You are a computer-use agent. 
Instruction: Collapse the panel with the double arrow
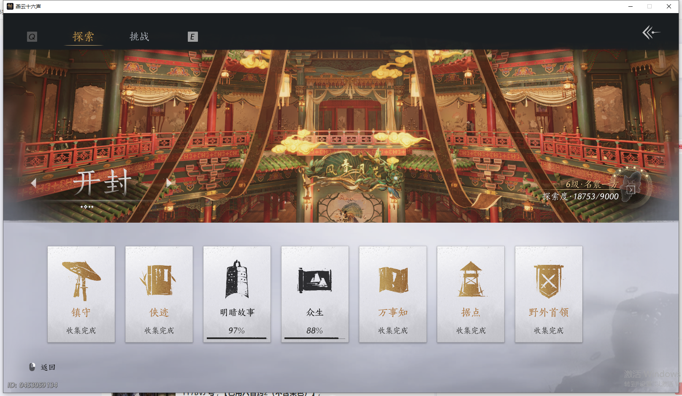tap(651, 32)
